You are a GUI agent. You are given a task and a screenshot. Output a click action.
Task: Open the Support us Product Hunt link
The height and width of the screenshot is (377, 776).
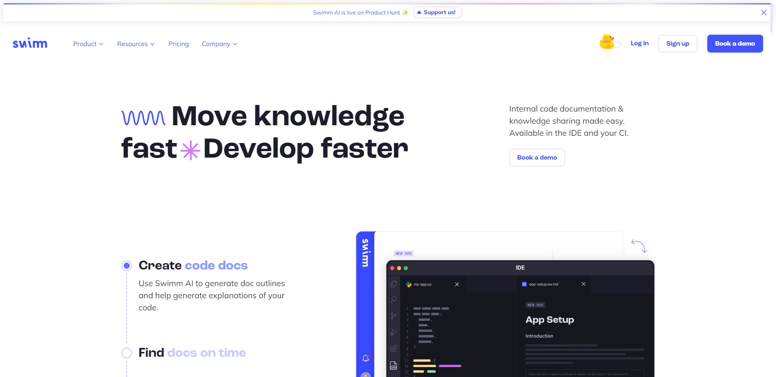[x=437, y=12]
